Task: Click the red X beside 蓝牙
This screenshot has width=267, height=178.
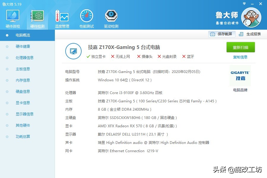Action: 184,56
